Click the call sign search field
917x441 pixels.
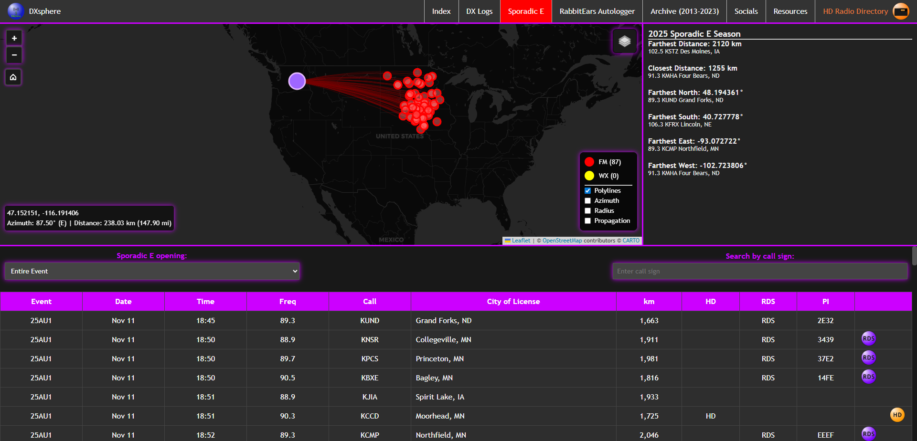pos(759,271)
